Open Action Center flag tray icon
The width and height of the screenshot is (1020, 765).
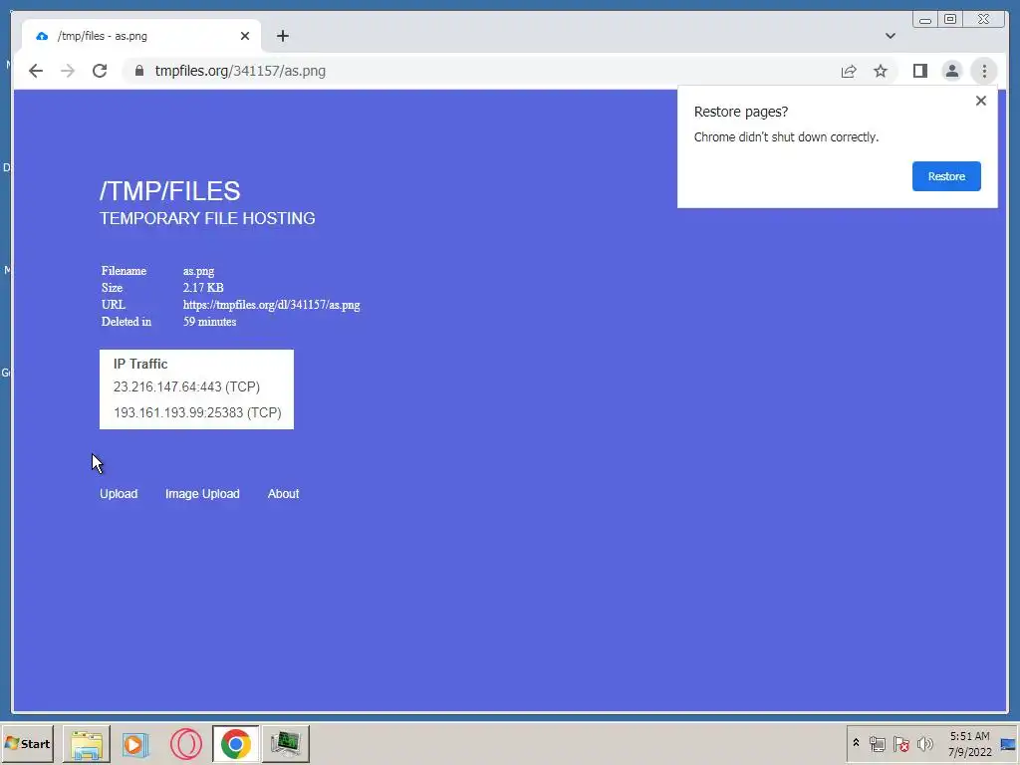tap(900, 743)
